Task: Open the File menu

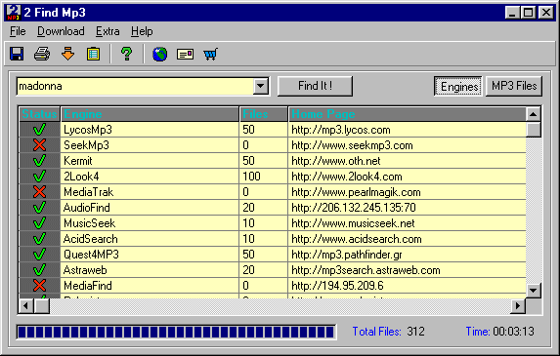Action: [x=18, y=31]
